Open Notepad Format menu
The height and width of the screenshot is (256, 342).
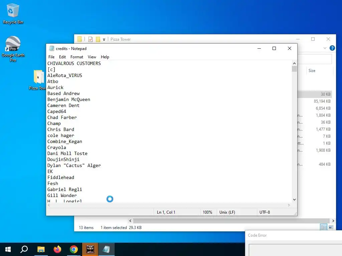[x=77, y=57]
